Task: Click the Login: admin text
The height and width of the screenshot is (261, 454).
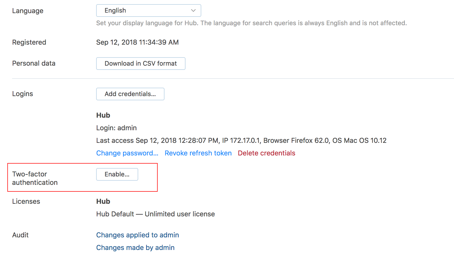Action: (x=116, y=128)
